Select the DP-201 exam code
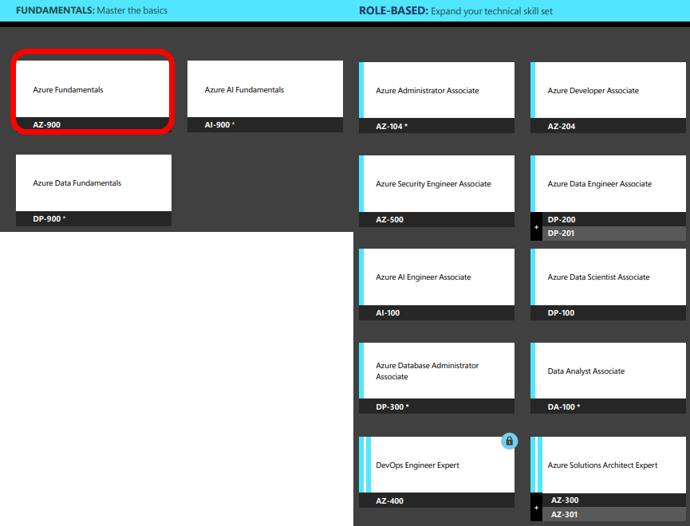Screen dimensions: 690x526 (561, 233)
